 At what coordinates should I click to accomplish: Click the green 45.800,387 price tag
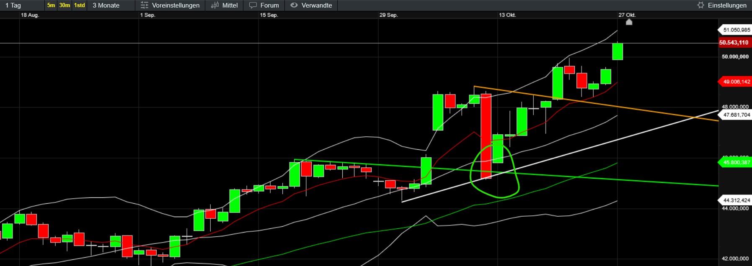coord(736,162)
